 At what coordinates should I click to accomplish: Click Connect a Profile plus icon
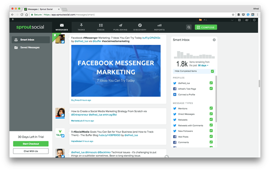[174, 94]
